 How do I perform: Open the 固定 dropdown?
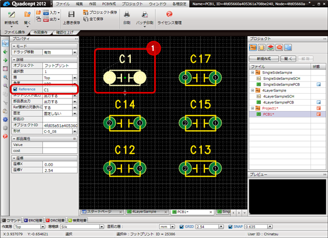pos(75,113)
